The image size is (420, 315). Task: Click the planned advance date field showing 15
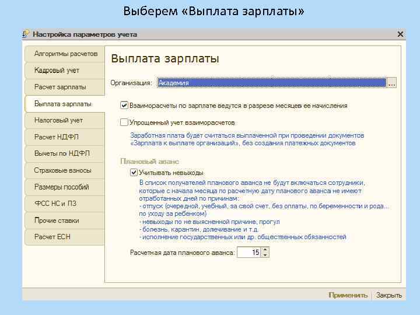tap(249, 253)
